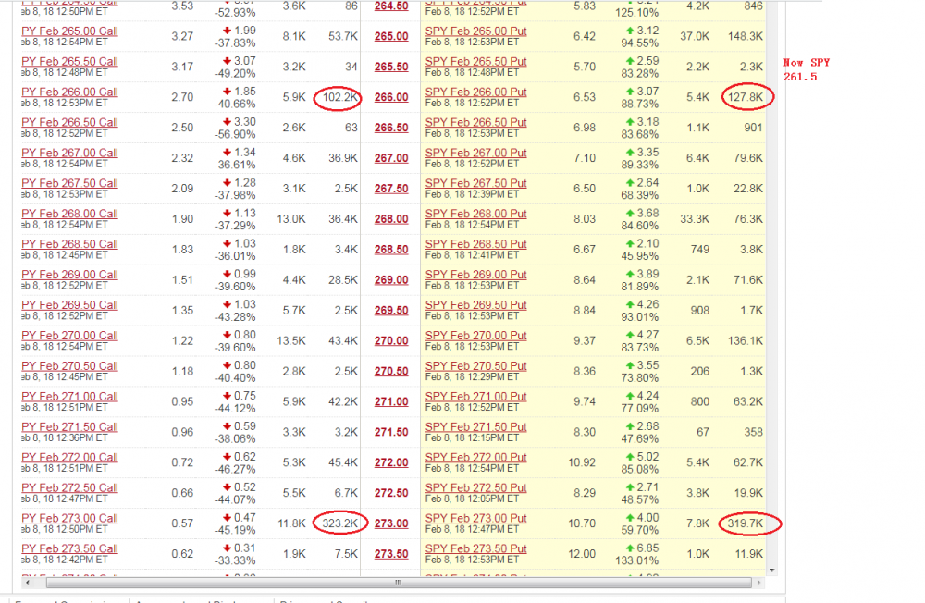
Task: Select the 271.50 strike price link
Action: coord(391,433)
